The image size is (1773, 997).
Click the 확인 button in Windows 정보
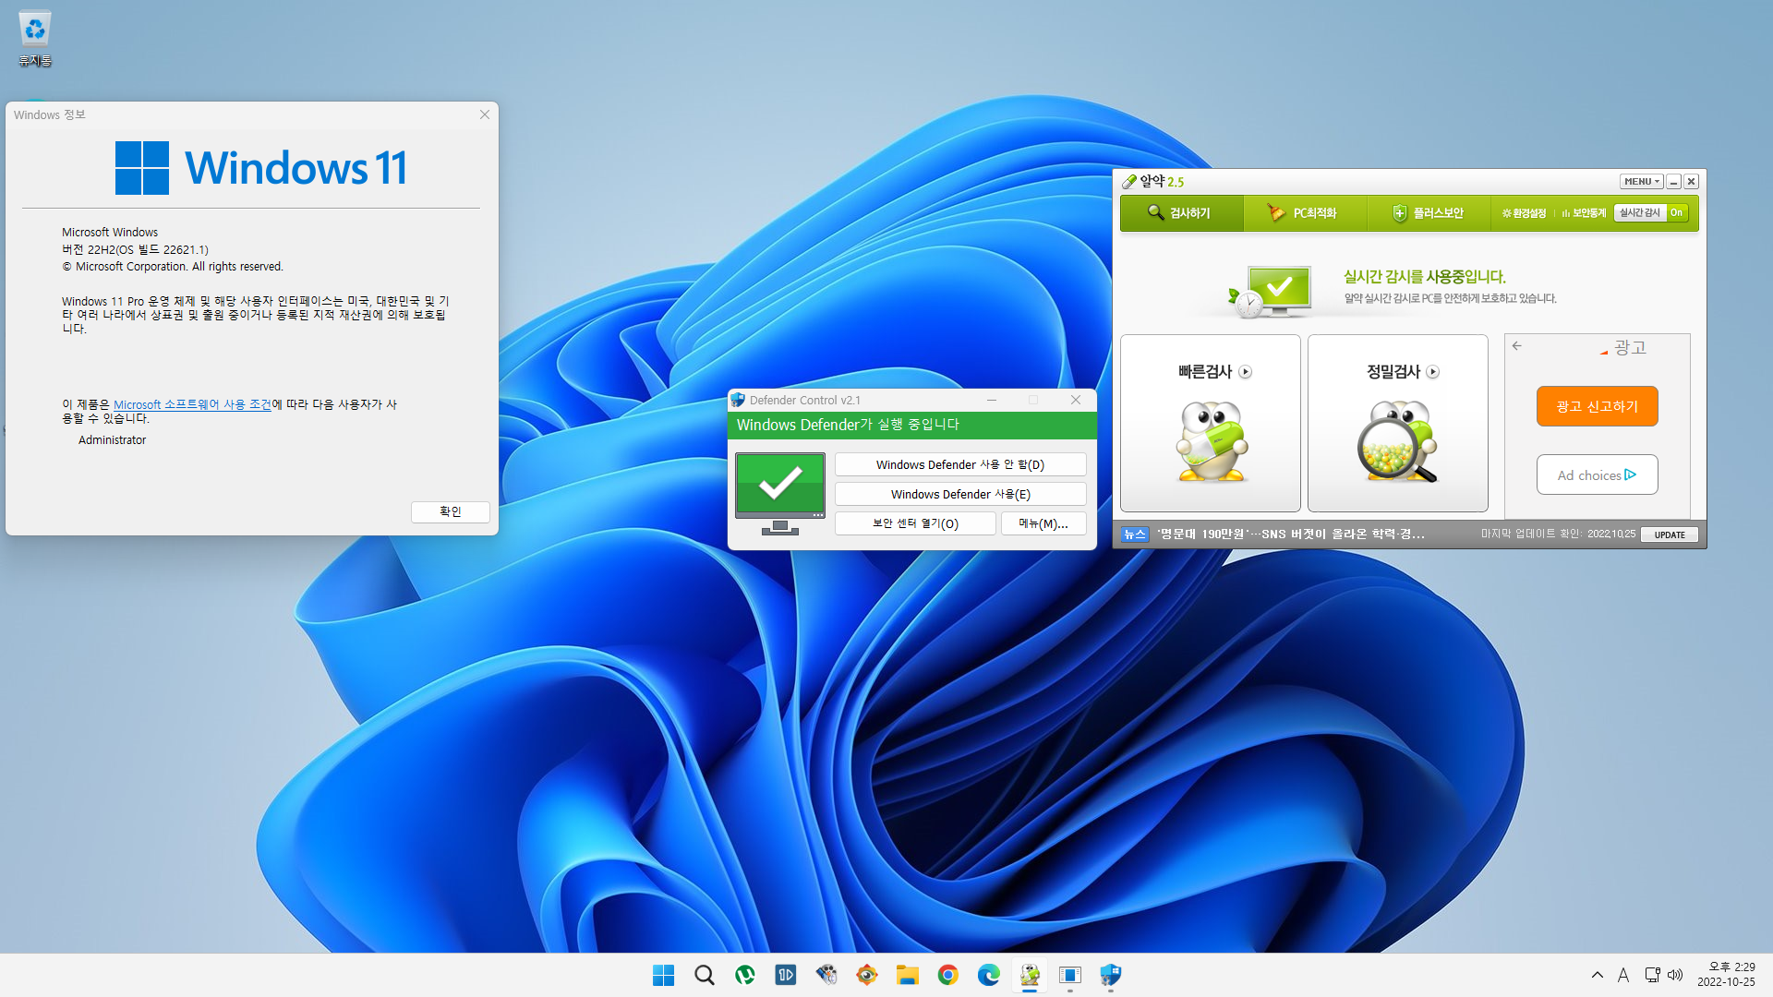450,511
